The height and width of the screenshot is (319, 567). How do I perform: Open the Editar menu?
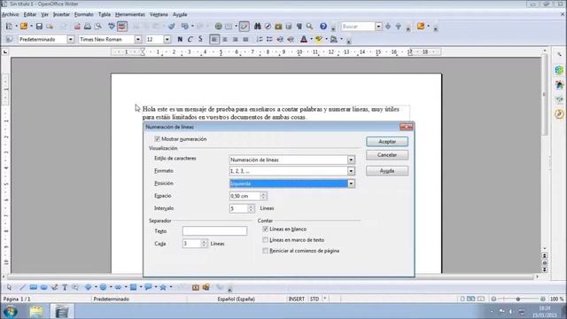point(29,14)
